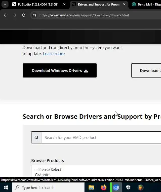The image size is (161, 192).
Task: Click the Browse Products label
Action: [x=48, y=161]
